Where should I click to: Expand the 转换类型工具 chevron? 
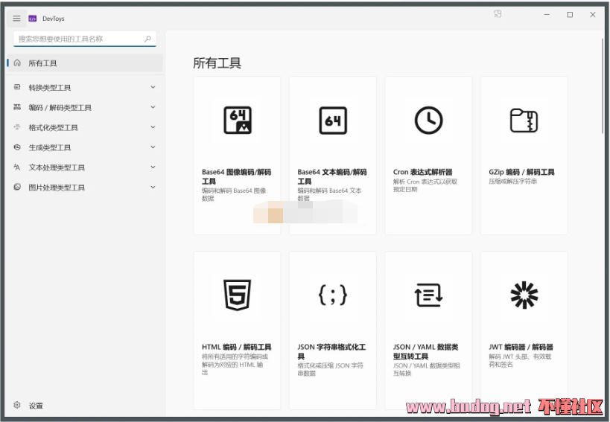153,87
